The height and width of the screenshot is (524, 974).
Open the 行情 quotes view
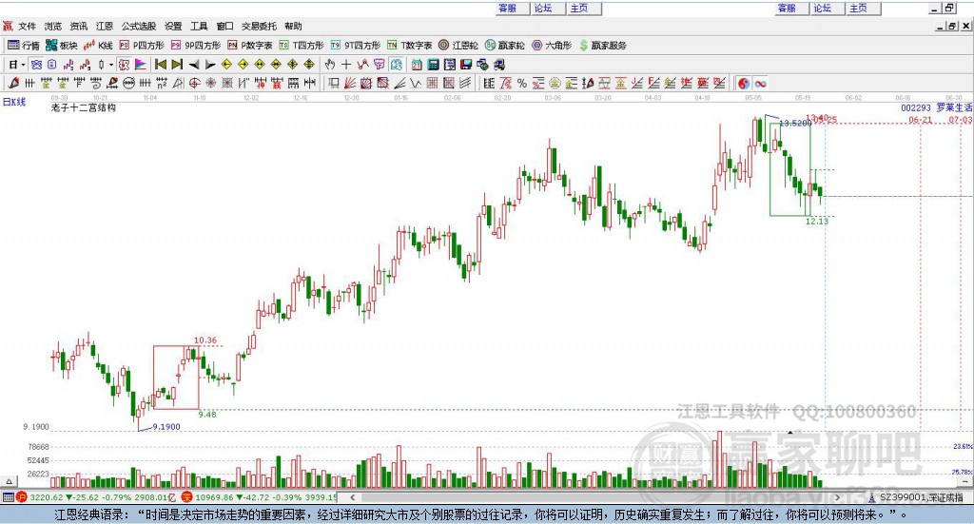(24, 46)
